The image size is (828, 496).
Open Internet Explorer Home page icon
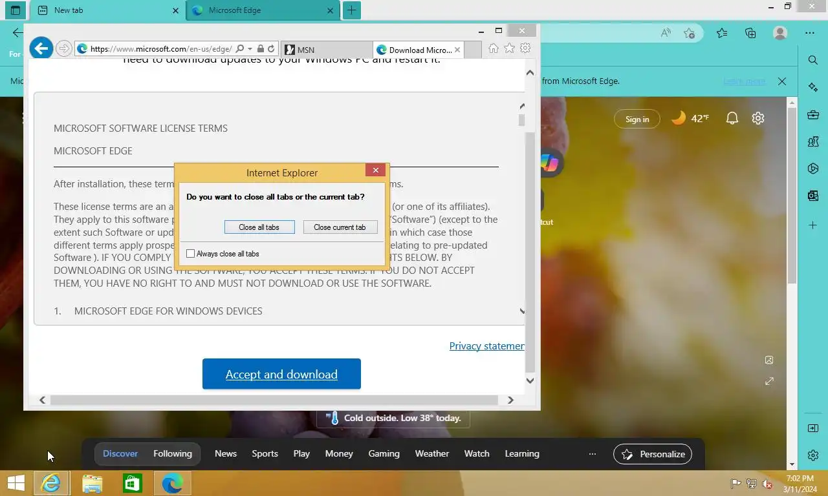[x=494, y=48]
